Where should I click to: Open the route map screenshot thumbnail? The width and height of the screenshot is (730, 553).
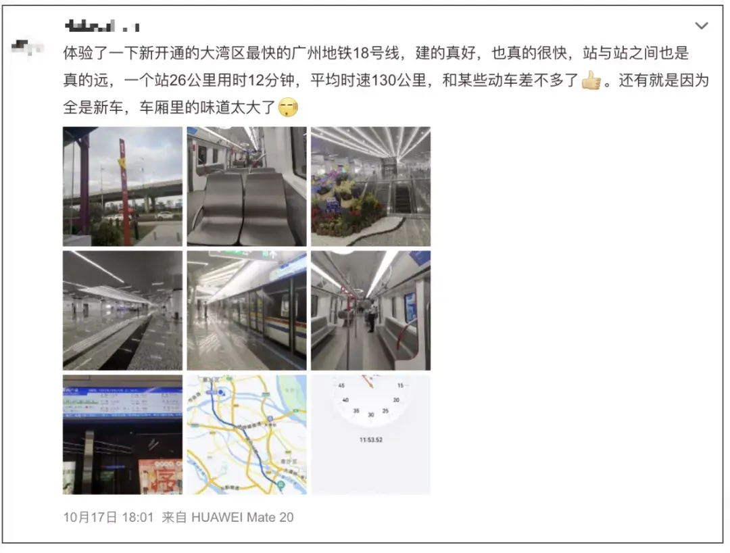click(x=247, y=435)
